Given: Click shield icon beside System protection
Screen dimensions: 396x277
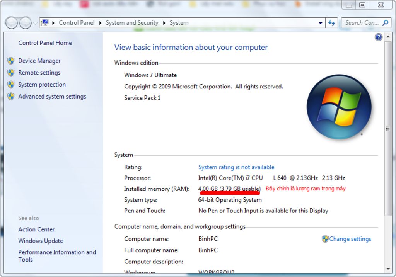Looking at the screenshot, I should pyautogui.click(x=11, y=85).
